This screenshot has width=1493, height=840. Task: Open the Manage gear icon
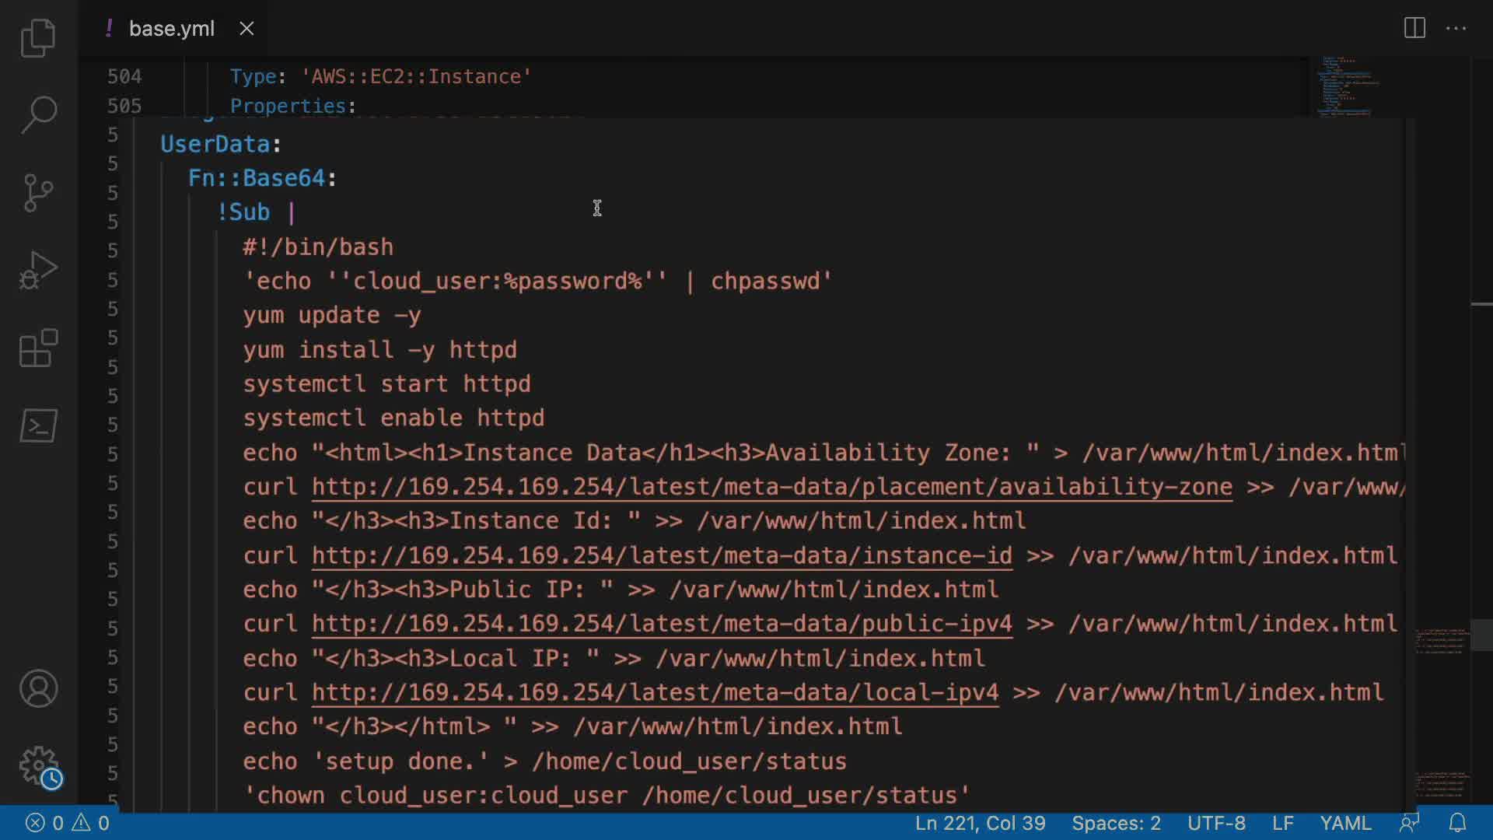pos(38,766)
